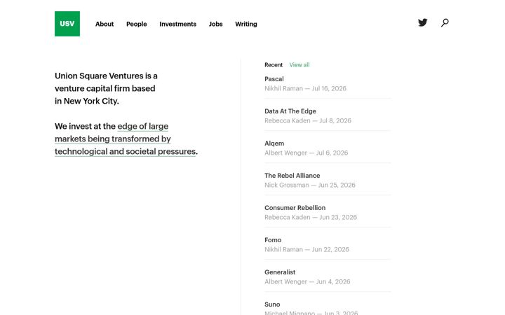The image size is (505, 315).
Task: Click the 'Union Square Ventures is a' heading
Action: (106, 76)
